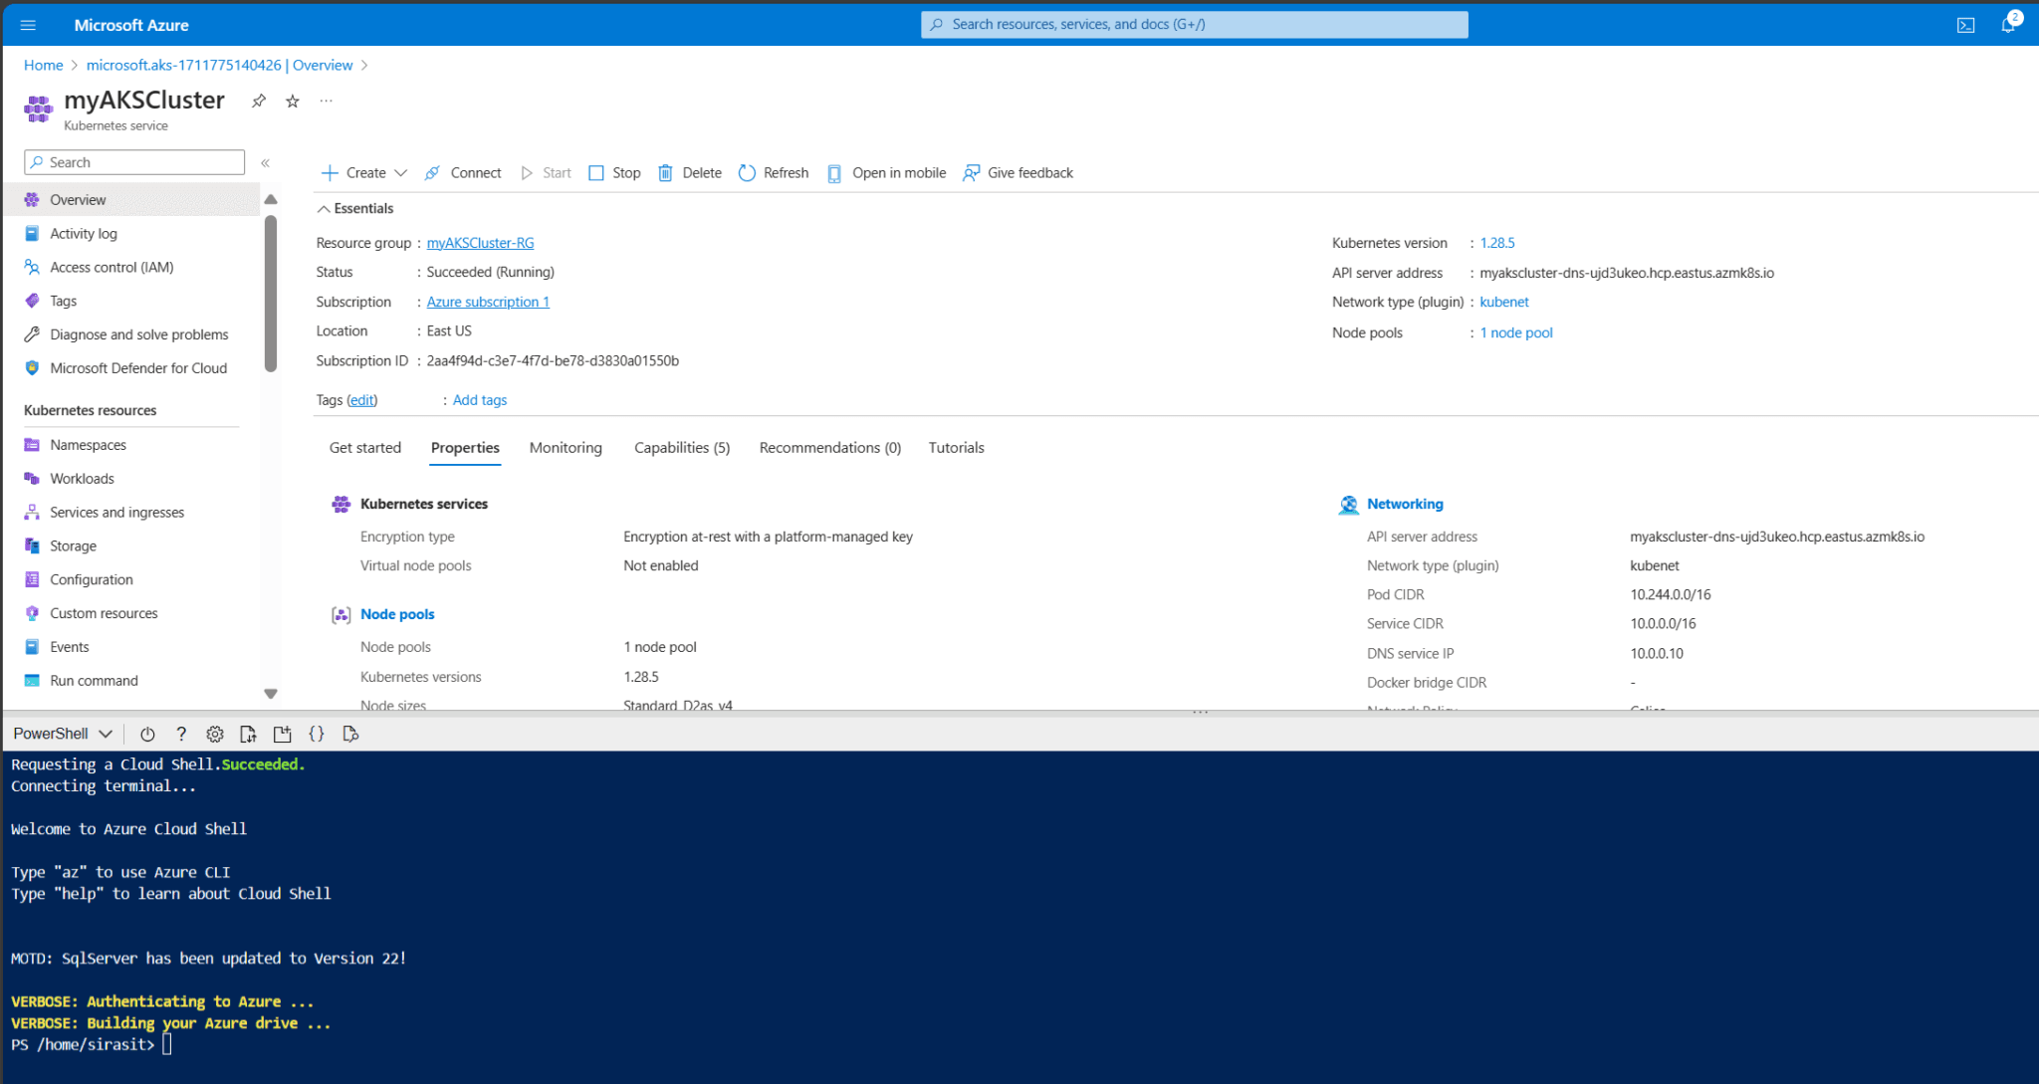Image resolution: width=2039 pixels, height=1084 pixels.
Task: Open the Recommendations (0) tab
Action: click(x=830, y=448)
